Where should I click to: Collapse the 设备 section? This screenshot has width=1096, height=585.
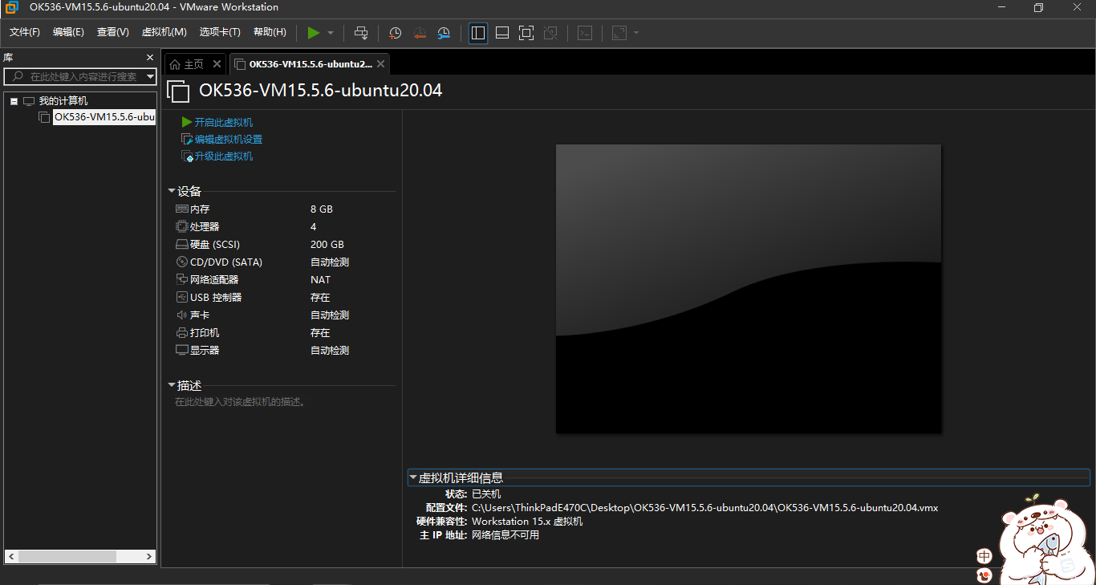pyautogui.click(x=171, y=191)
